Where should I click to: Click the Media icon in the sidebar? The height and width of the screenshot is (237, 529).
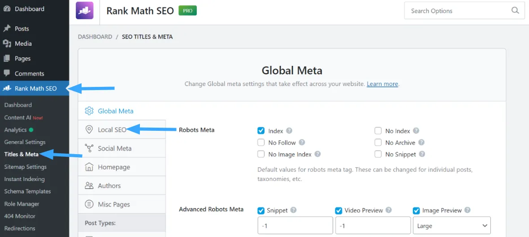pos(7,43)
